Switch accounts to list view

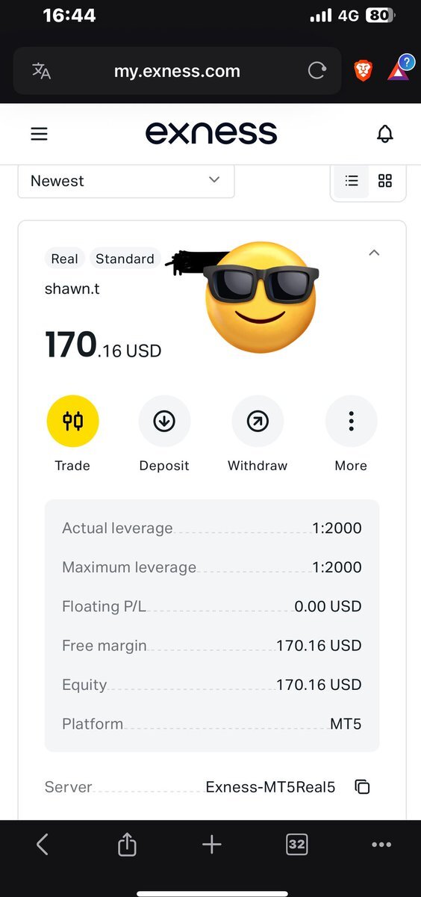tap(352, 181)
